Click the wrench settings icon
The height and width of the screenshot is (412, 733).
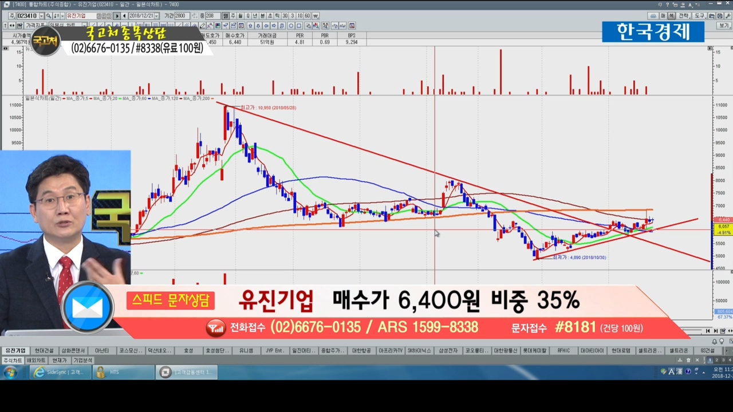[728, 16]
